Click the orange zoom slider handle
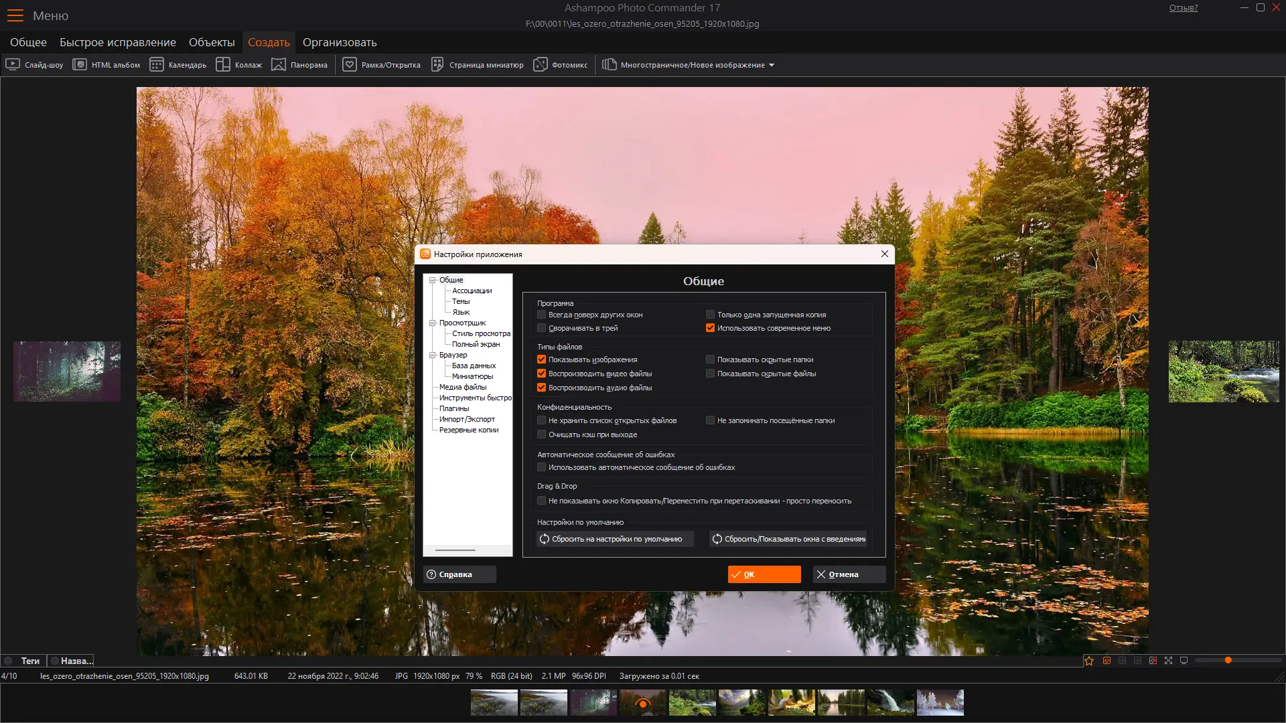This screenshot has height=723, width=1286. pos(1228,661)
